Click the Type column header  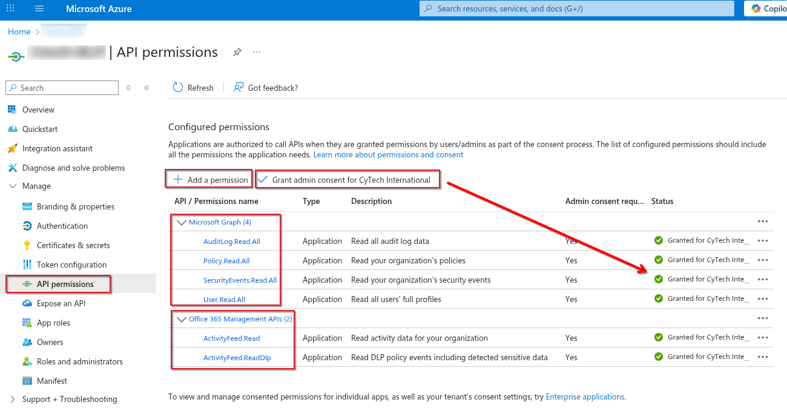click(x=311, y=201)
